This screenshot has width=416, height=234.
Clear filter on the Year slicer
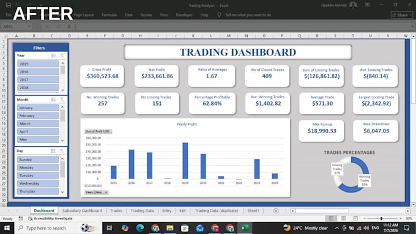pyautogui.click(x=62, y=56)
